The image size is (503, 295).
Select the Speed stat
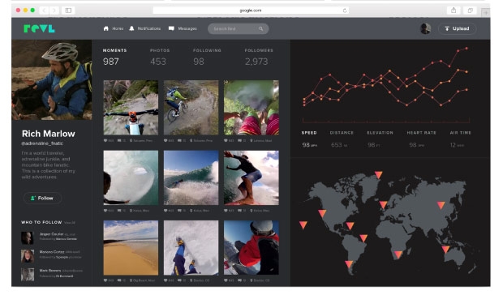(309, 139)
